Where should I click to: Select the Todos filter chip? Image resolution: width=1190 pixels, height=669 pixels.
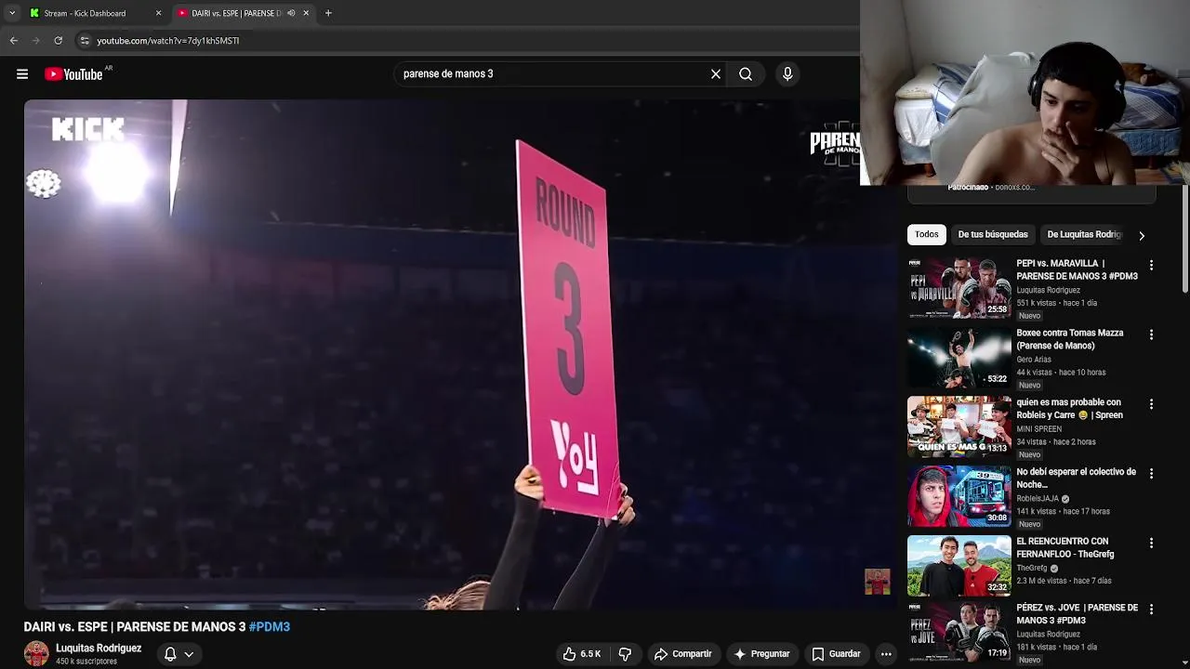pos(926,235)
